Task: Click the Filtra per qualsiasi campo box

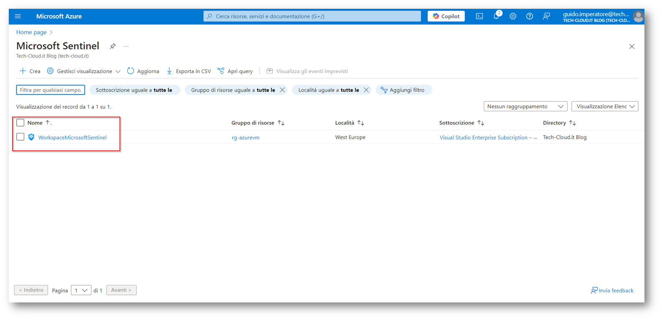Action: [x=51, y=90]
